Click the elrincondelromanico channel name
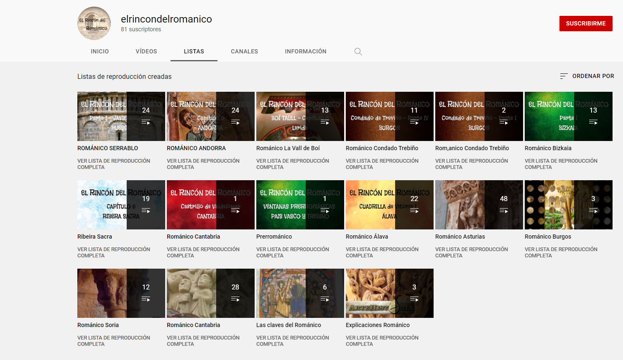 click(x=166, y=19)
